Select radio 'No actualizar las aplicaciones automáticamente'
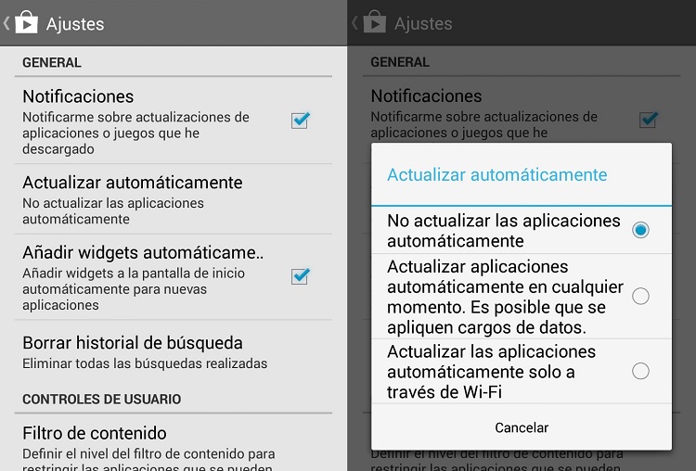The width and height of the screenshot is (696, 471). [x=640, y=230]
